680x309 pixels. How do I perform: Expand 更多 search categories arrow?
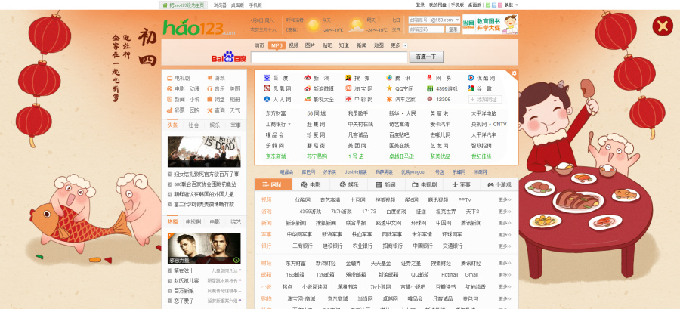pos(405,45)
